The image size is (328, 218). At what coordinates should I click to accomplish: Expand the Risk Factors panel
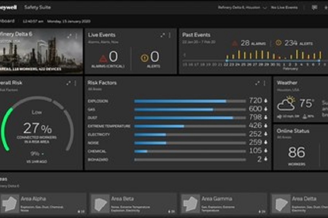[x=257, y=83]
